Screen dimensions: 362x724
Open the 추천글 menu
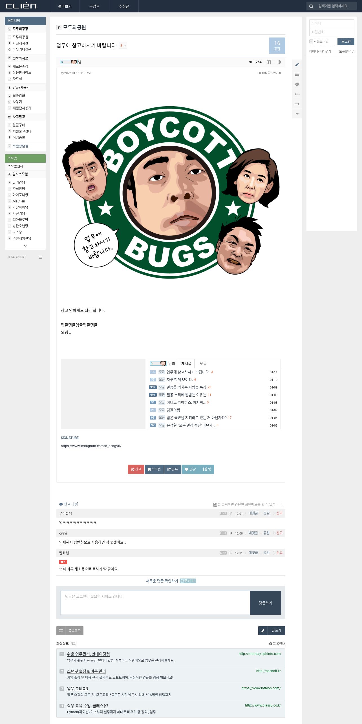pos(124,6)
